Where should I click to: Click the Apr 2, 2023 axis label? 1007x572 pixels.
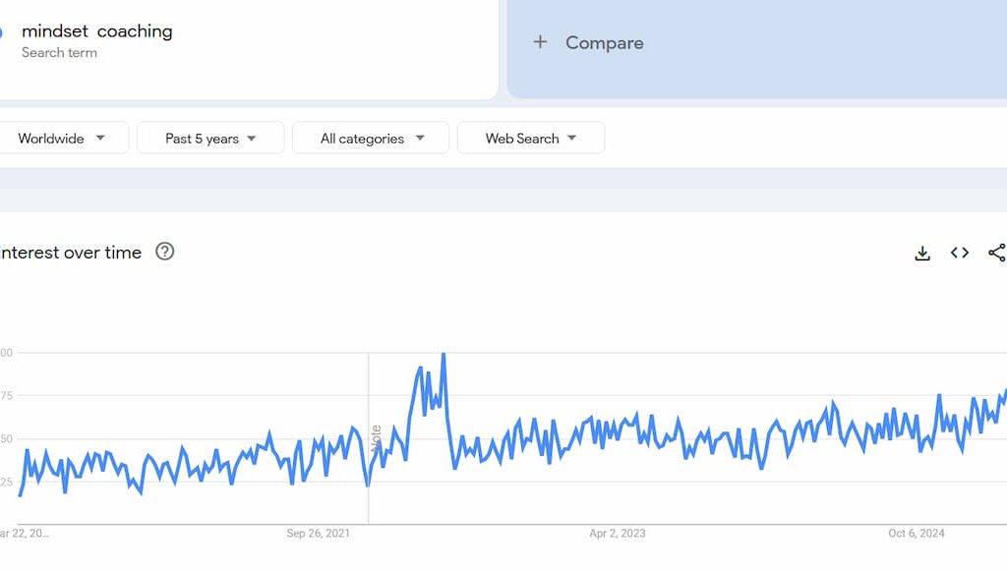point(618,534)
